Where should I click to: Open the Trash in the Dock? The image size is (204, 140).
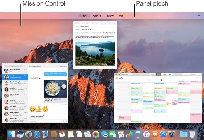click(x=192, y=134)
